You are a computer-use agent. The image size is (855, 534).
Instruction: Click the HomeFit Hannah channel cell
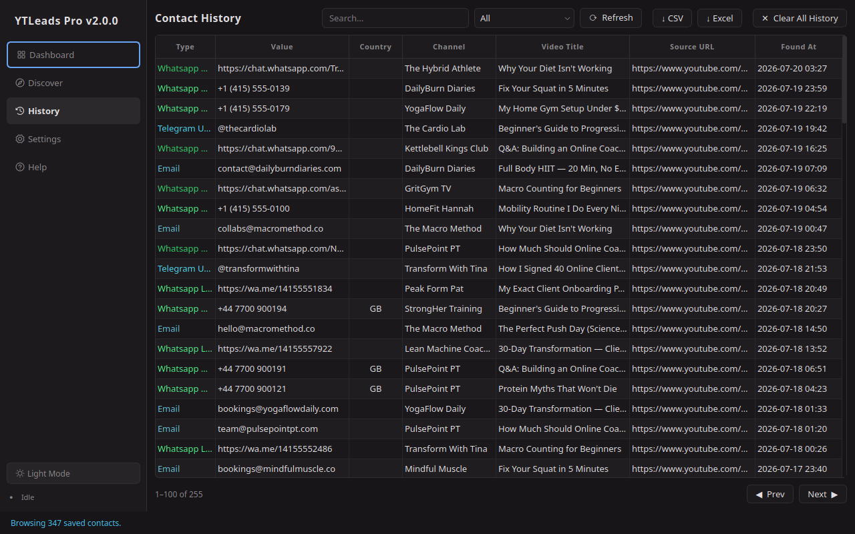pos(449,208)
